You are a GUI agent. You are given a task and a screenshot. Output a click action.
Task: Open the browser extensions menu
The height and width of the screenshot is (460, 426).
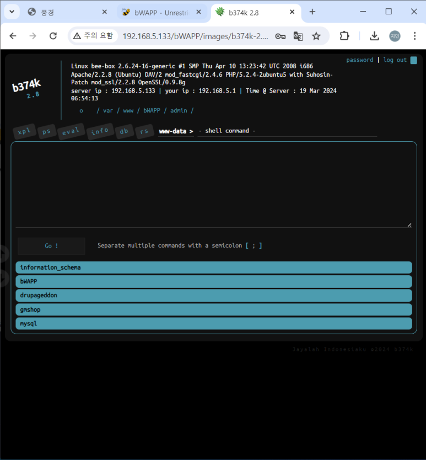(x=344, y=36)
